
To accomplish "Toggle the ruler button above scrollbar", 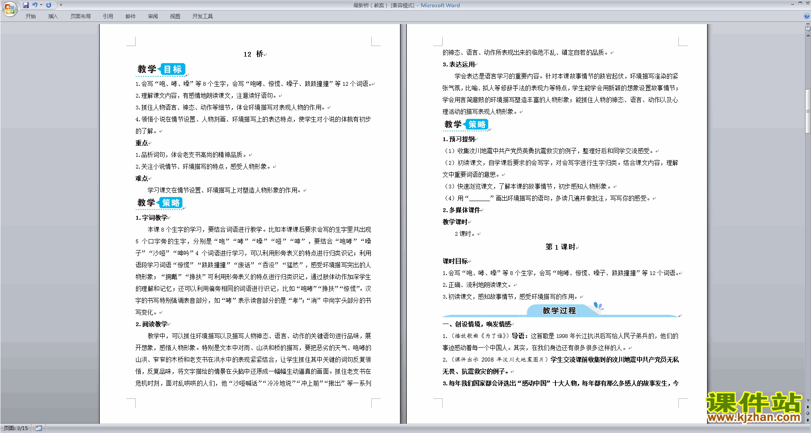I will [x=808, y=29].
